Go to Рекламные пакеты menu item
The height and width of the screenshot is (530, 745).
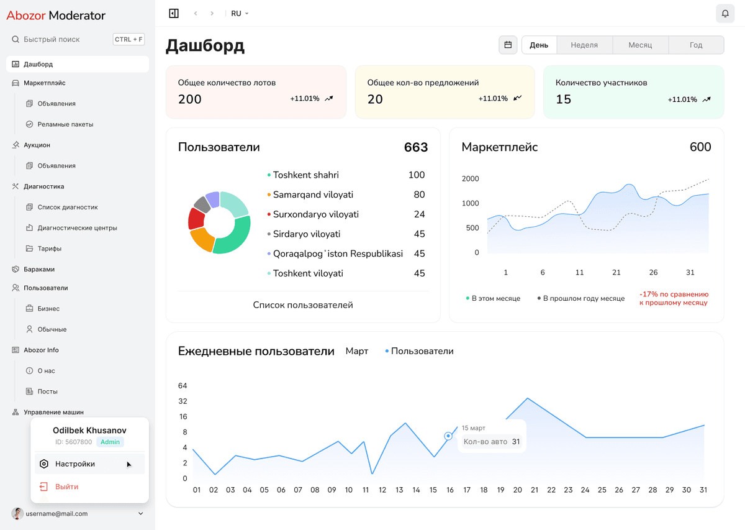pos(65,124)
